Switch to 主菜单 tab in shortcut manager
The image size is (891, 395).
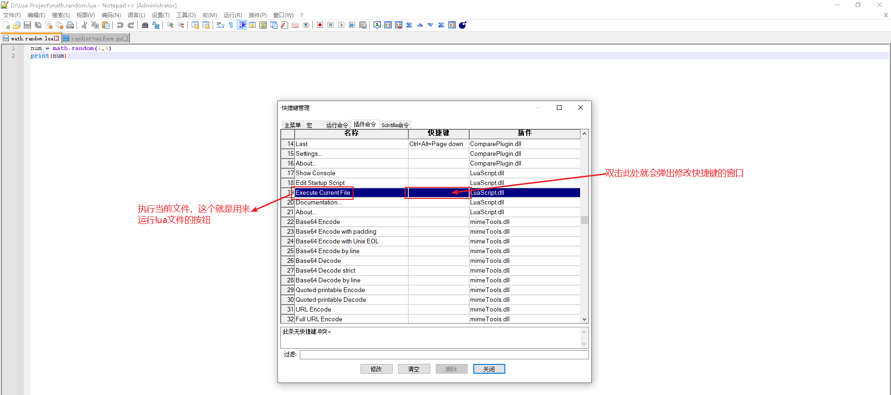click(x=292, y=125)
